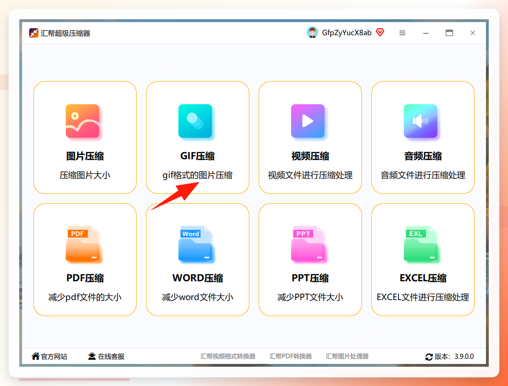Click the 减少PPT文件大小 description

[310, 297]
